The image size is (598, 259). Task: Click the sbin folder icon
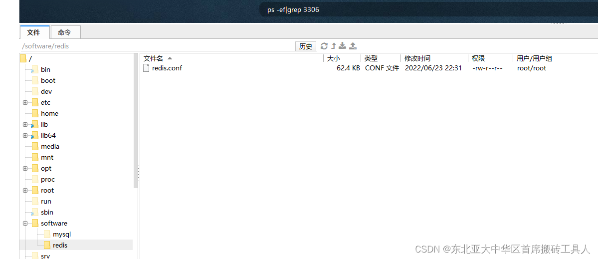[x=35, y=212]
